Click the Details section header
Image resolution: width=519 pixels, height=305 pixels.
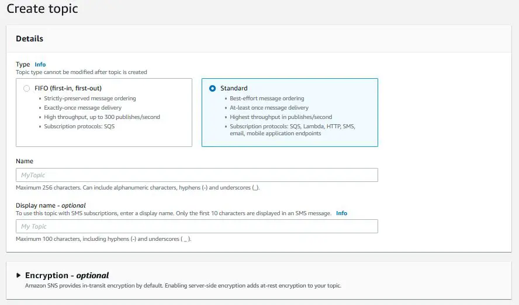tap(29, 38)
